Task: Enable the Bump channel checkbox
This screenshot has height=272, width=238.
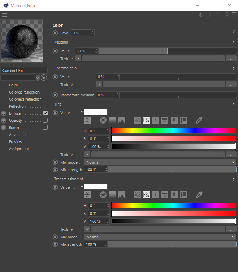Action: coord(45,127)
